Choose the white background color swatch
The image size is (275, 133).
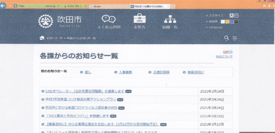click(x=222, y=22)
